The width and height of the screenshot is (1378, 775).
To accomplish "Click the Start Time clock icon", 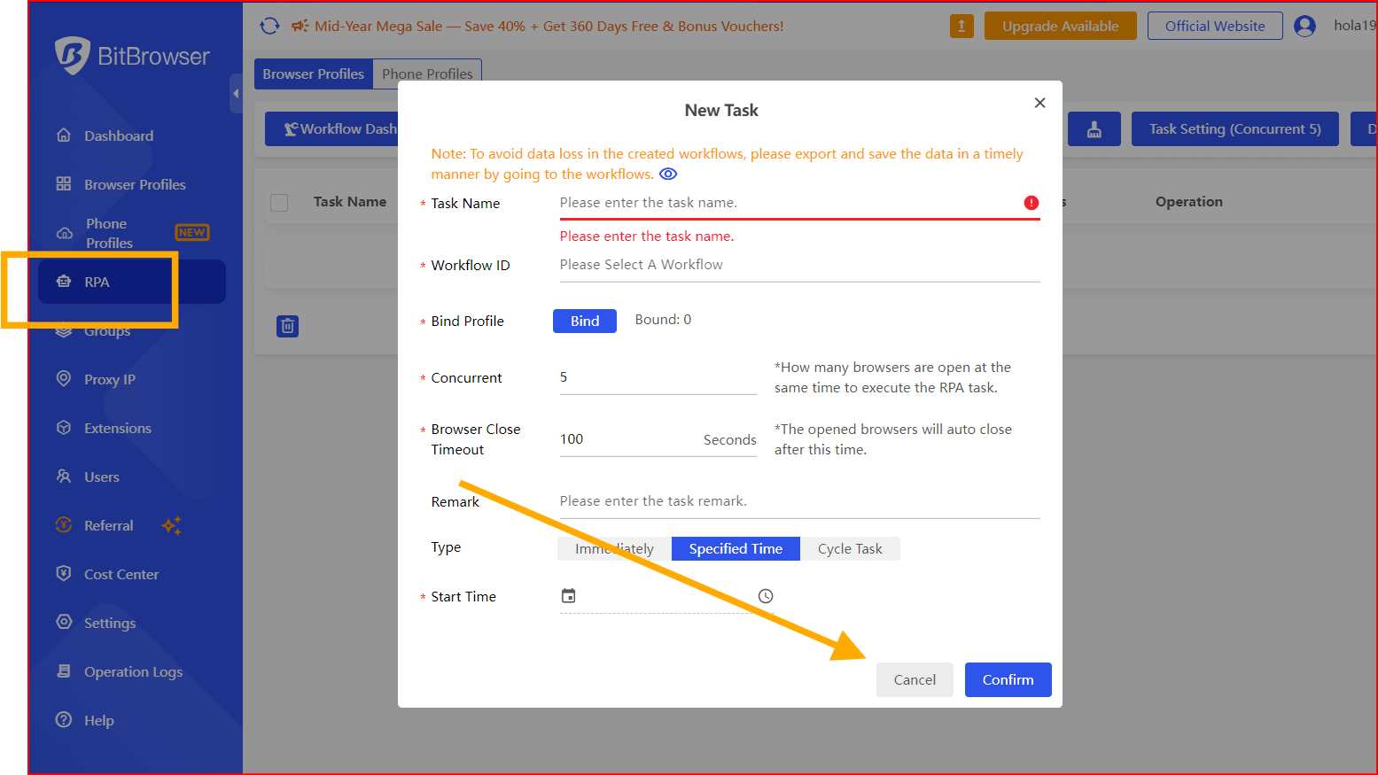I will click(x=766, y=596).
